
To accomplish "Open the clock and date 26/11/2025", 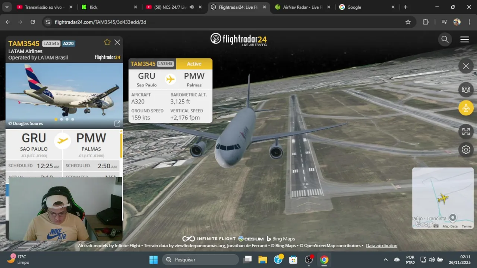I will point(460,259).
